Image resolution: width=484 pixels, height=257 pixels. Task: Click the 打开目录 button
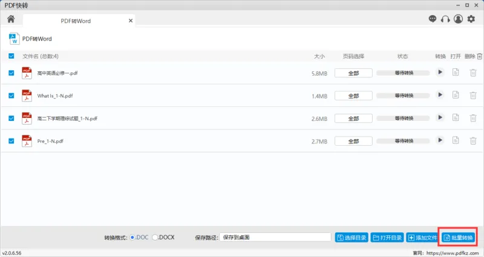pos(387,238)
